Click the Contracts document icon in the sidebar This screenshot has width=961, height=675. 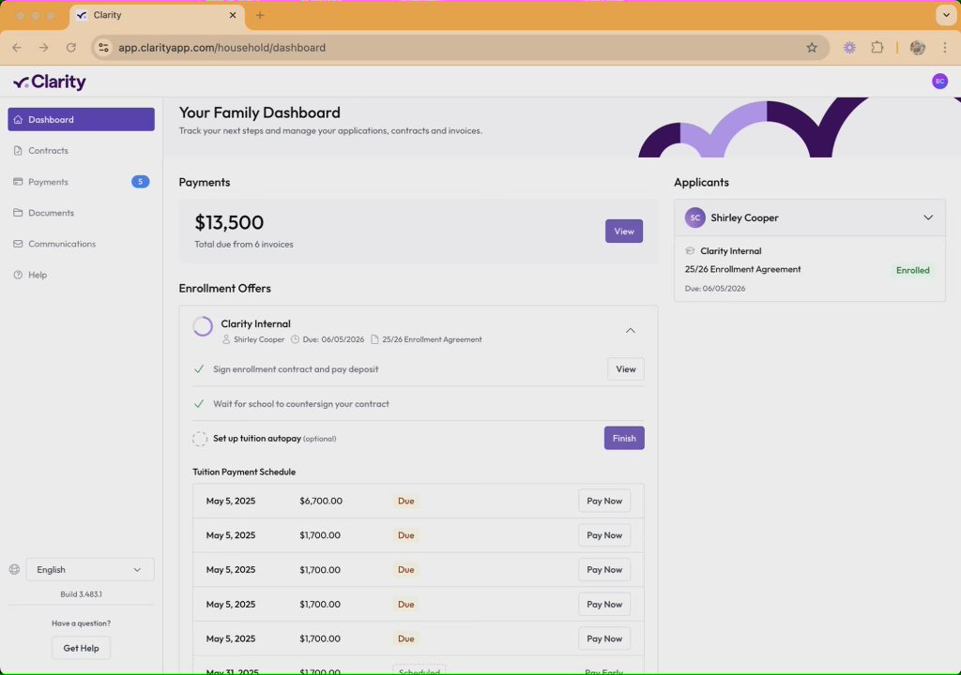[x=18, y=151]
